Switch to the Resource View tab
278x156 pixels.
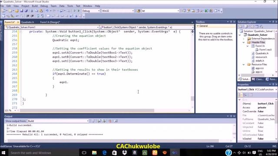(x=271, y=79)
